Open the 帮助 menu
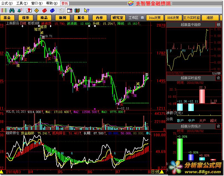This screenshot has width=224, height=176. click(x=52, y=3)
